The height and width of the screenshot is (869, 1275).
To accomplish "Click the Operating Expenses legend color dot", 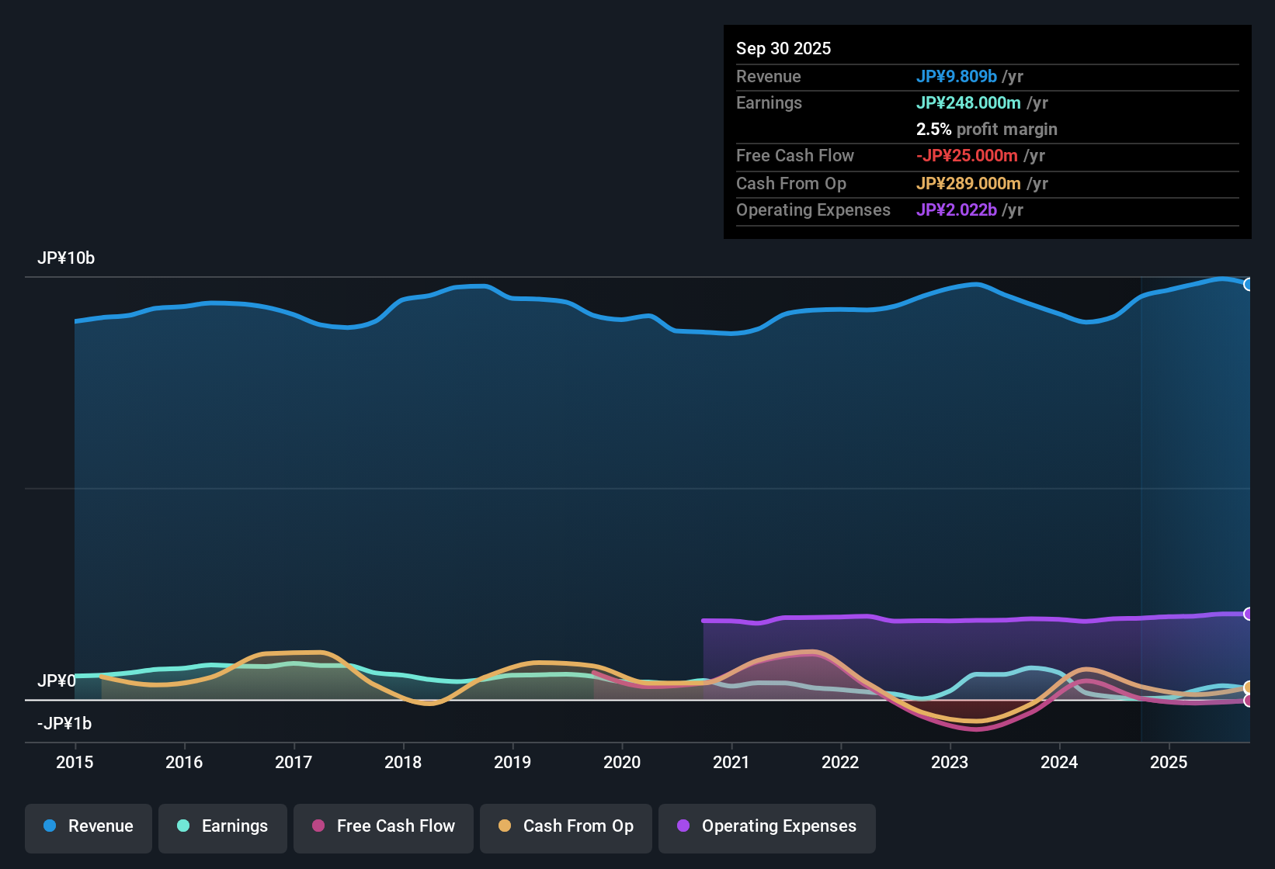I will tap(683, 826).
